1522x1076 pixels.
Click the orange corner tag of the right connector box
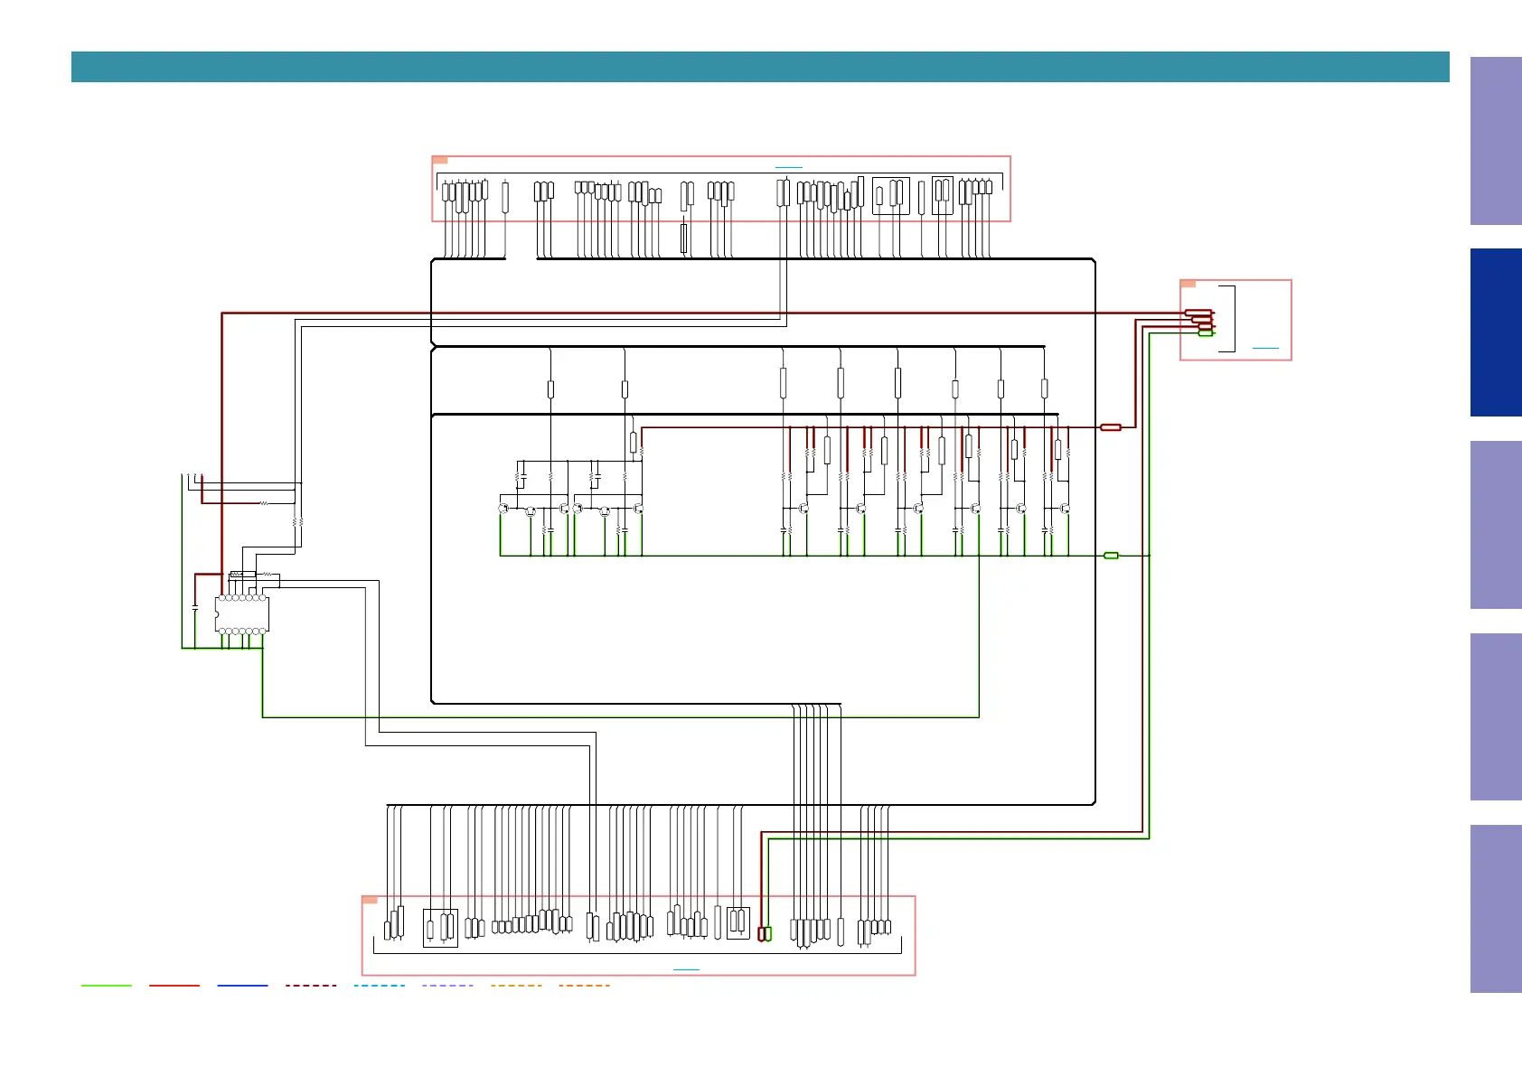[1188, 284]
